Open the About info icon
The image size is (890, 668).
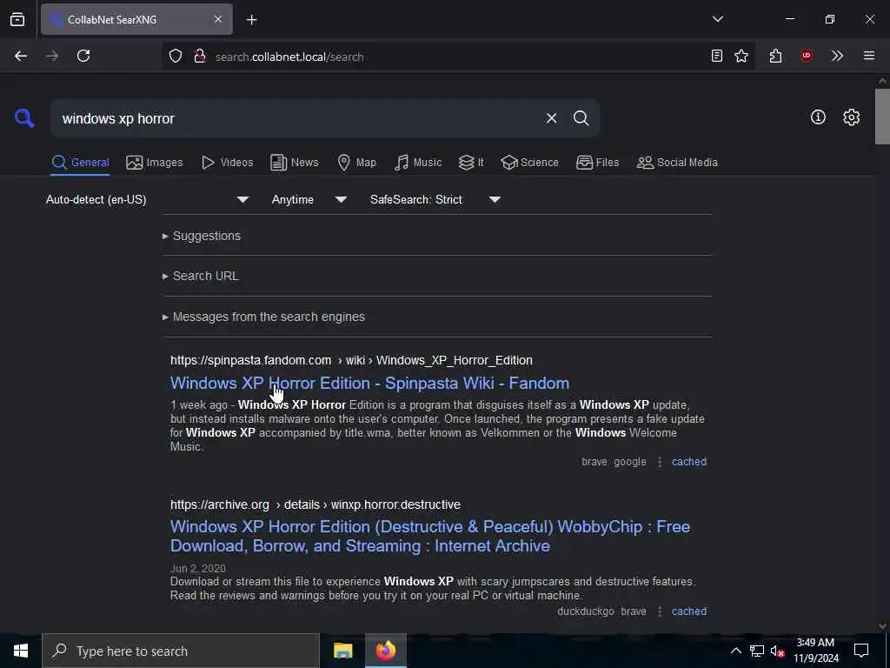818,117
